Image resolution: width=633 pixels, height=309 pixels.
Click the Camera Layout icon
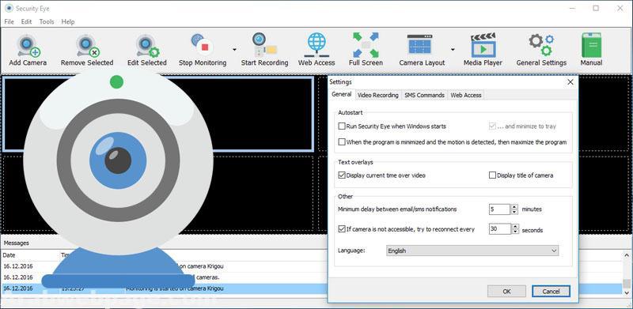point(420,45)
